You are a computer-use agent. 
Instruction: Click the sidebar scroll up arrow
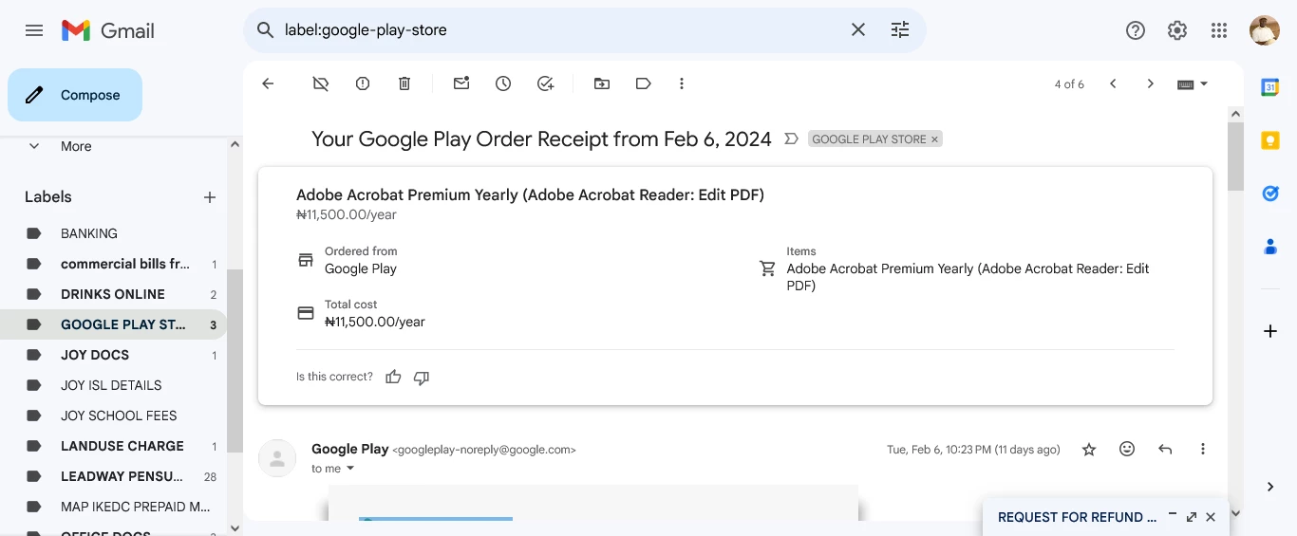coord(235,144)
